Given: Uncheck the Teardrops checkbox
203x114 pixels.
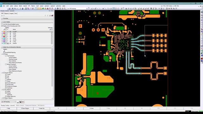Looking at the screenshot, I should pos(6,88).
